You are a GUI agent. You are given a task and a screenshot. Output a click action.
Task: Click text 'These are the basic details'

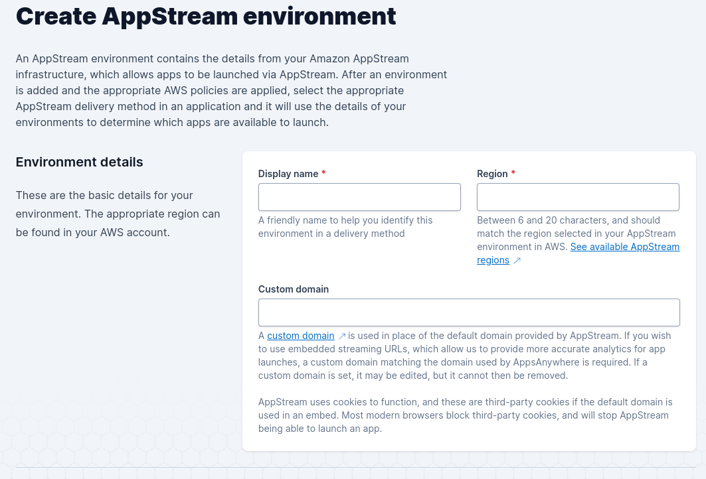point(118,214)
